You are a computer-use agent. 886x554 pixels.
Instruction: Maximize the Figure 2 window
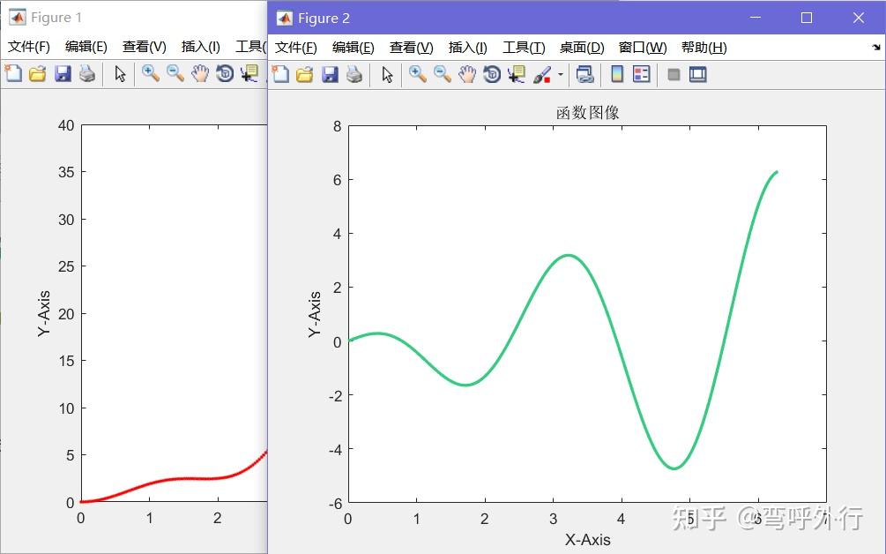[807, 19]
